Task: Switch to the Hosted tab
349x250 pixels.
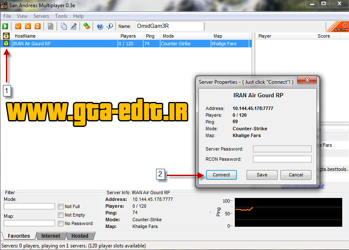Action: click(x=80, y=236)
